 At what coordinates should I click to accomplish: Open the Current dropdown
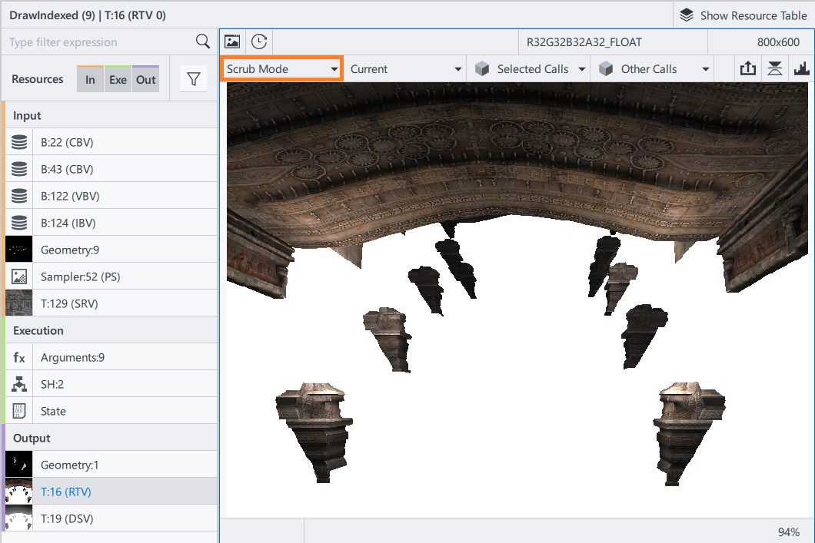(x=405, y=69)
